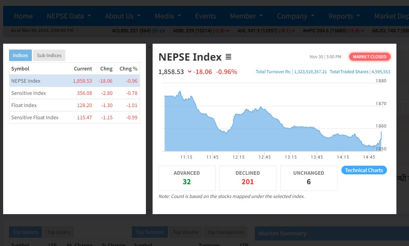Click the AHL 341.9 ticker entry
409x246 pixels.
pos(266,31)
